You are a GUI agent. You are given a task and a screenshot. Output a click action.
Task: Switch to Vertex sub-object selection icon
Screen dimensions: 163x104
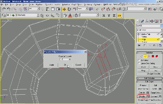142,56
